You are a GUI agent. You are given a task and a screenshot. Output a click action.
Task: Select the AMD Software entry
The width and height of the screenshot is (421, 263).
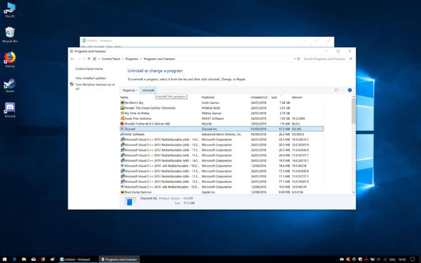point(222,134)
